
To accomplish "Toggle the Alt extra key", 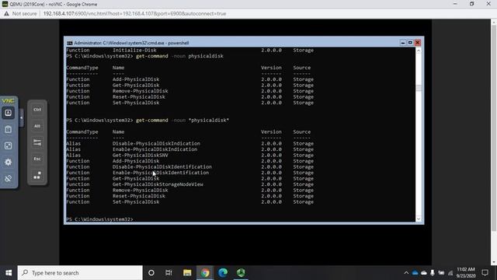I will (37, 126).
